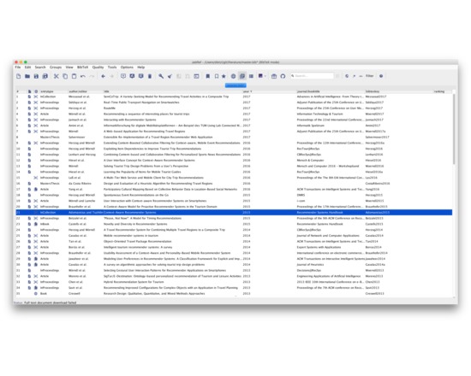Open the Quality menu
This screenshot has width=471, height=376.
tap(98, 68)
